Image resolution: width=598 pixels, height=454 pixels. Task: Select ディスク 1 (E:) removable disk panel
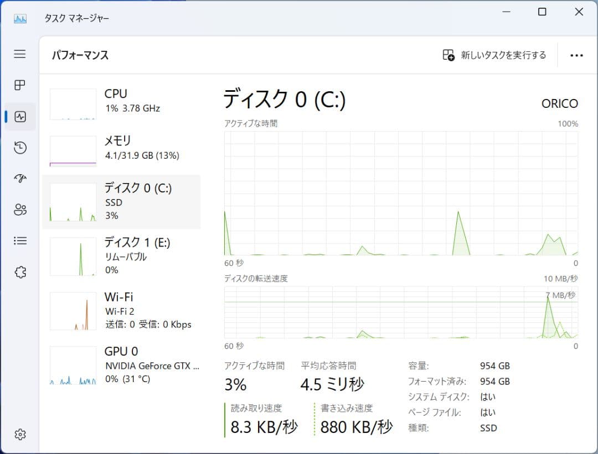coord(122,255)
